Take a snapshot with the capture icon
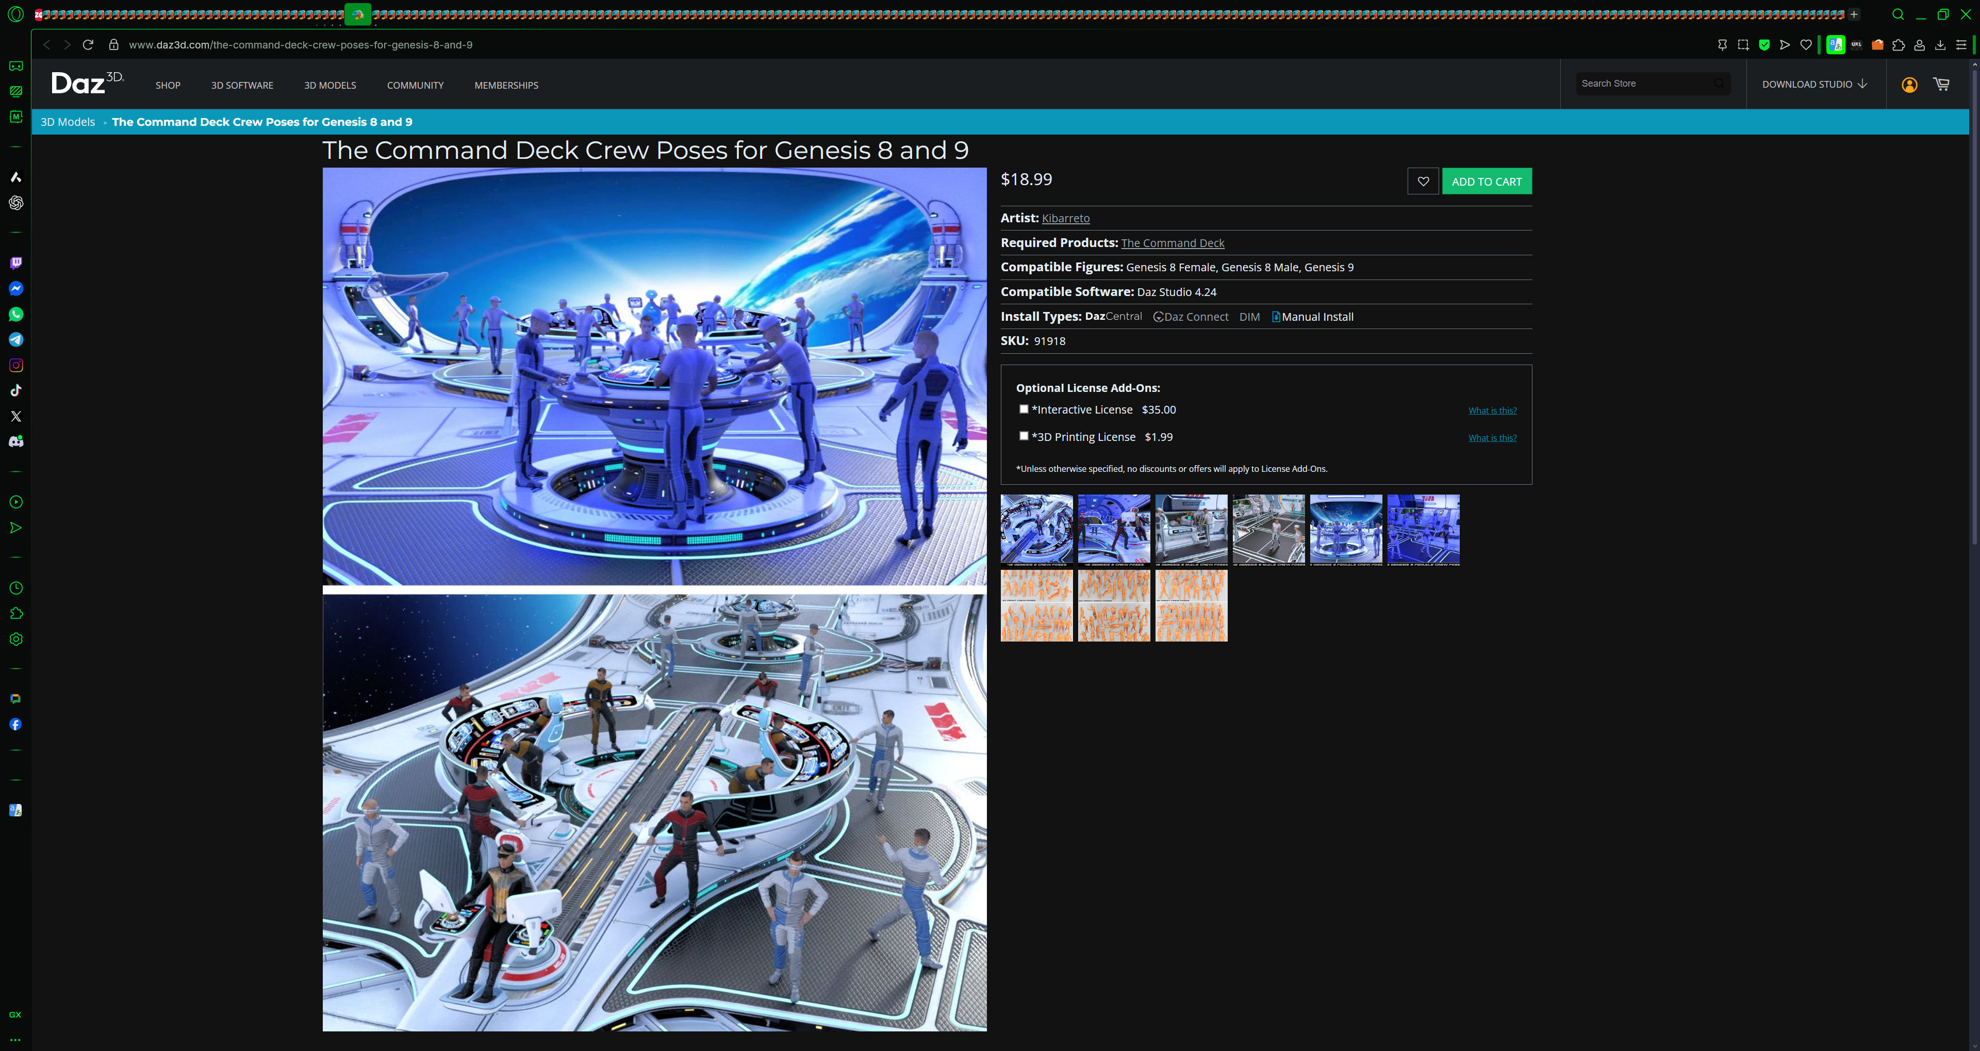Viewport: 1980px width, 1051px height. click(1743, 44)
